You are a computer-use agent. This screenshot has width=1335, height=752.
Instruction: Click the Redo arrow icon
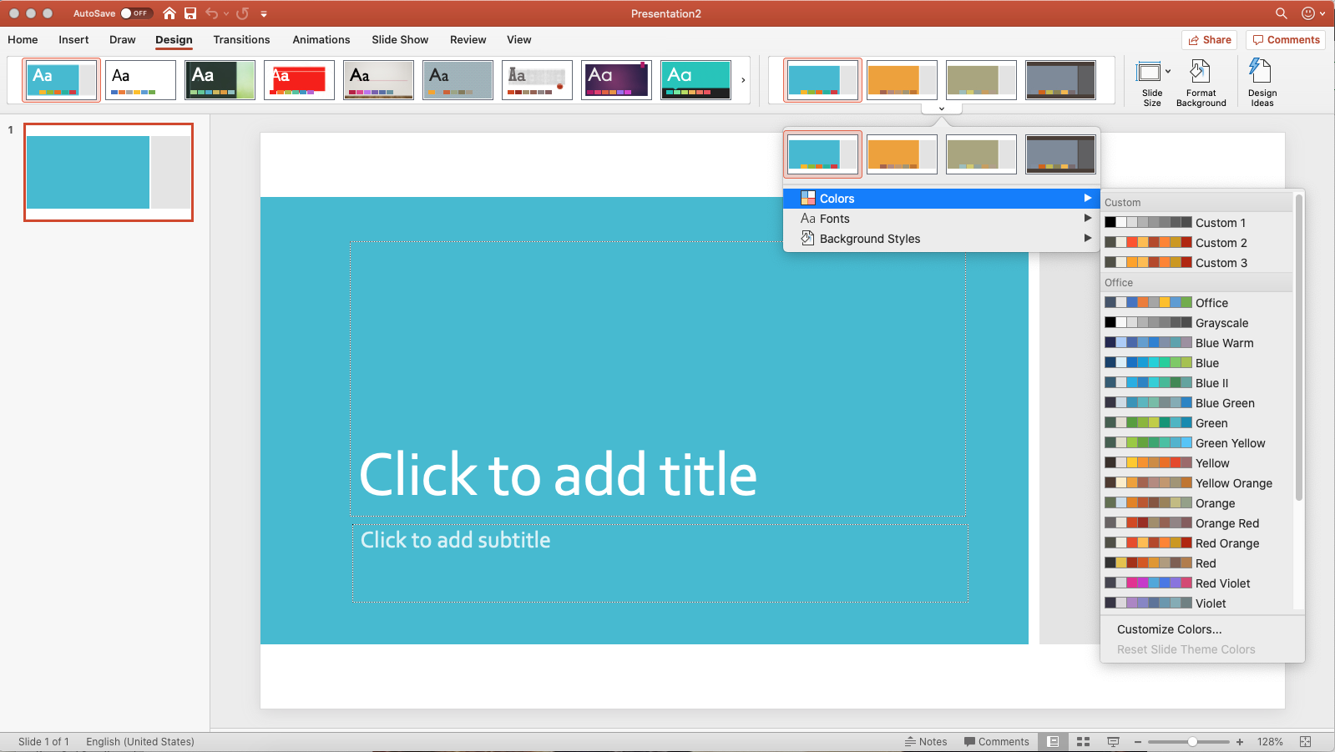[x=243, y=13]
